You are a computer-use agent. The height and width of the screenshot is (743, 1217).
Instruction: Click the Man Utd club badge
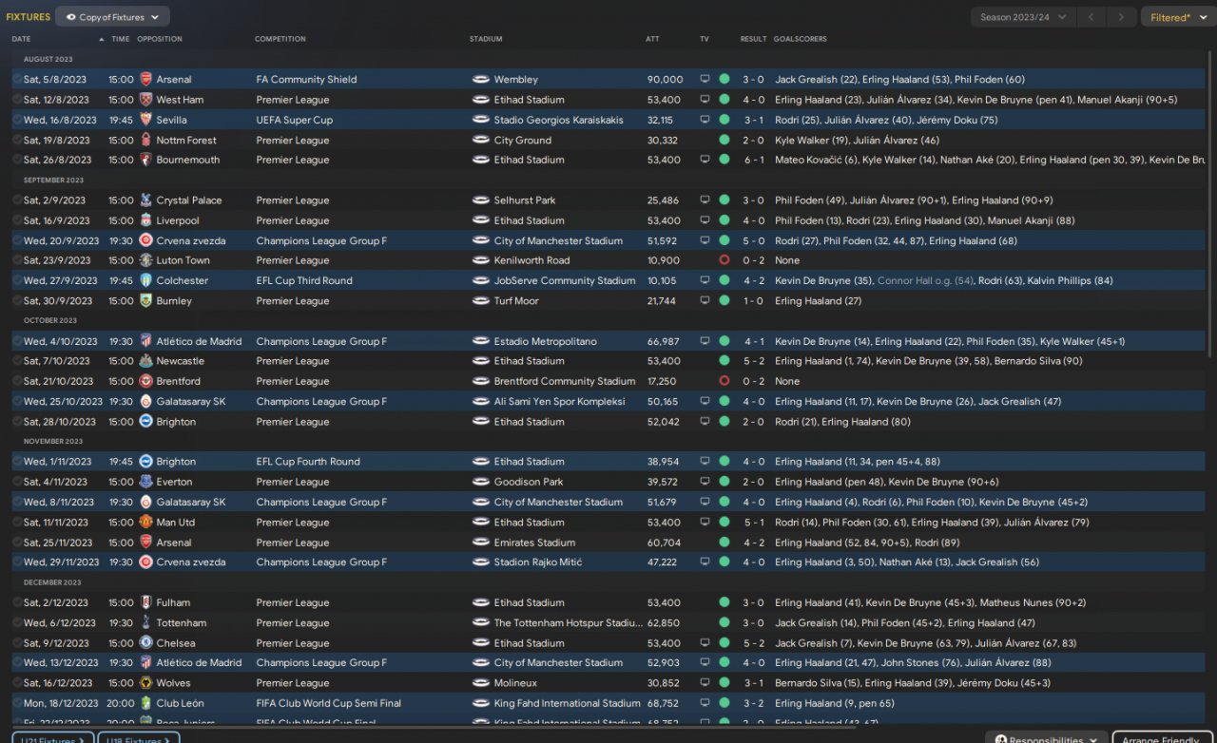(x=145, y=523)
